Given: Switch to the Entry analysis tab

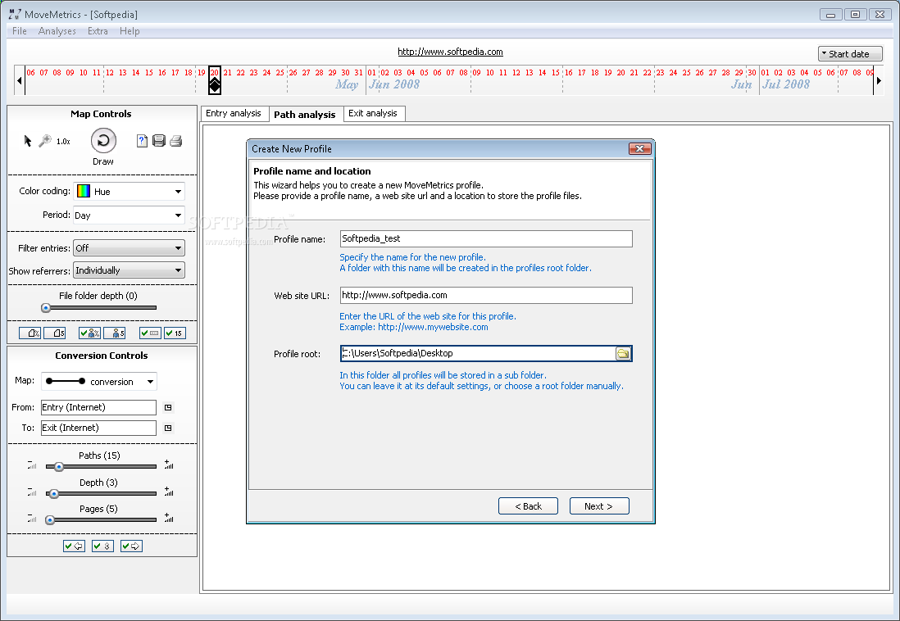Looking at the screenshot, I should click(234, 114).
